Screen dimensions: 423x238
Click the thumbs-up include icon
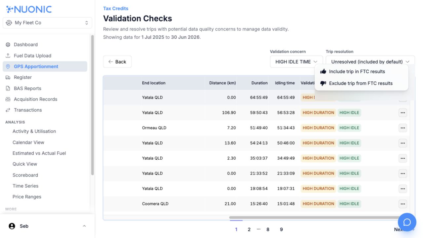323,71
